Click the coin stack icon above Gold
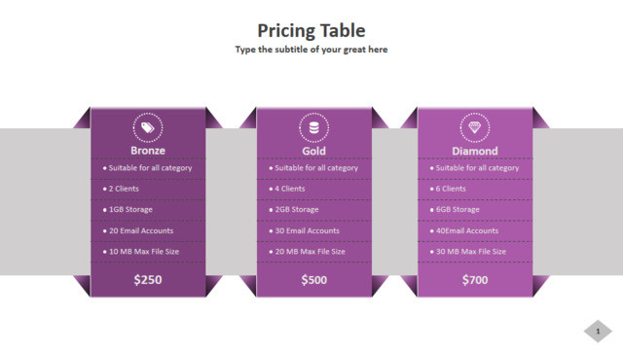Screen dimensions: 623x350 pyautogui.click(x=313, y=127)
